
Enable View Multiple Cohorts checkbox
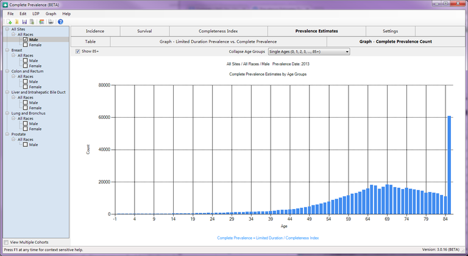point(6,242)
